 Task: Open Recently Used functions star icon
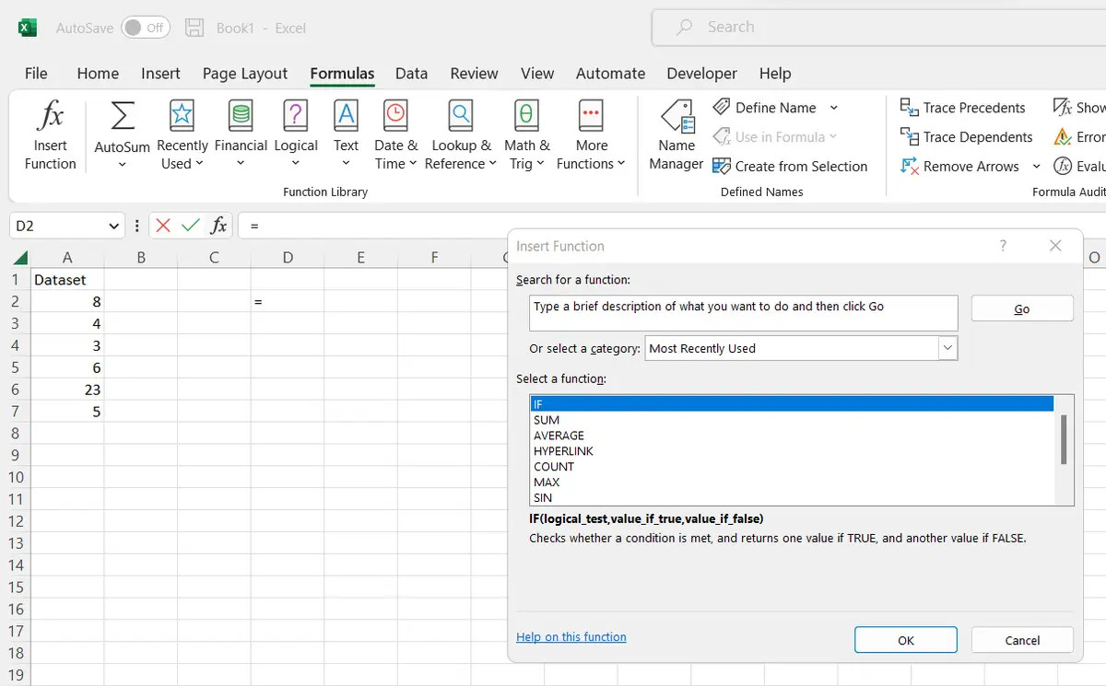pyautogui.click(x=182, y=117)
